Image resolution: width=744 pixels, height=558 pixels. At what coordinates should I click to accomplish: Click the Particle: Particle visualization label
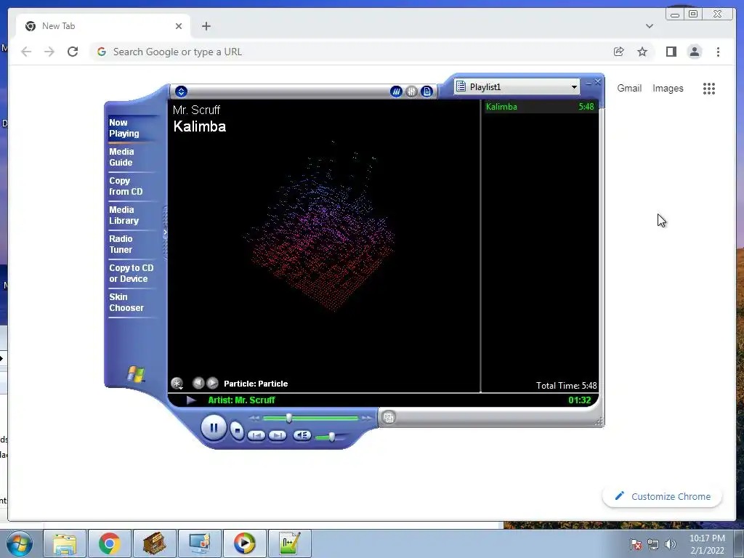click(256, 384)
